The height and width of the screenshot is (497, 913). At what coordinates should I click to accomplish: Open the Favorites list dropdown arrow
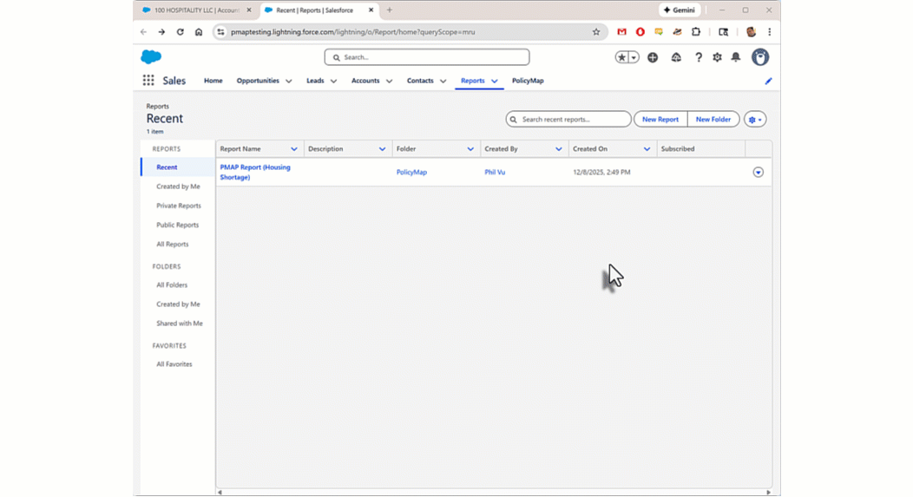[634, 57]
